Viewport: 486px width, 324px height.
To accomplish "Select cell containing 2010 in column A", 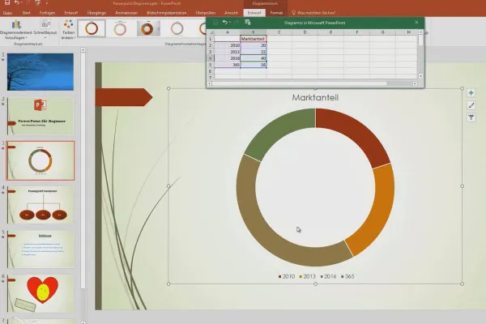I will click(227, 45).
